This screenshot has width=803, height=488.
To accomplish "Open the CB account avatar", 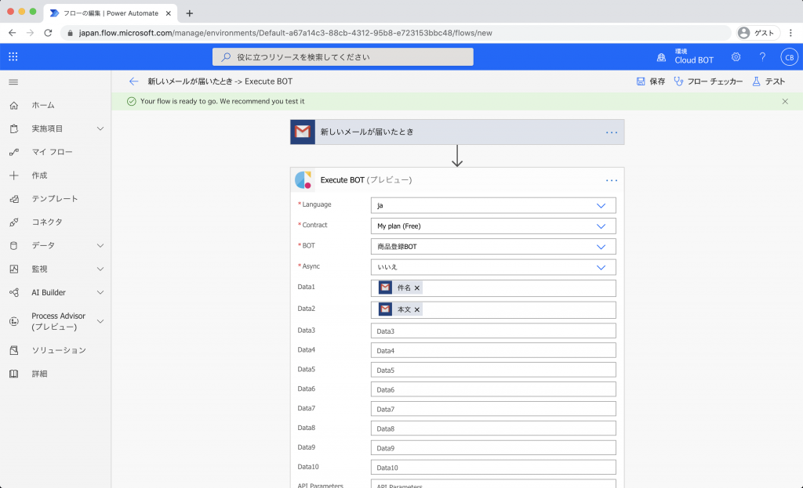I will (789, 56).
